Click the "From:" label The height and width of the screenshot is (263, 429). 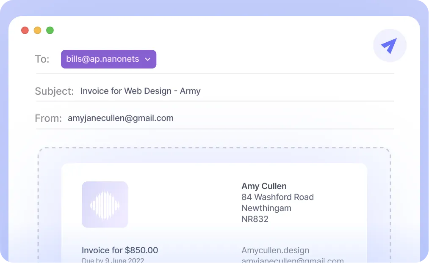coord(48,118)
